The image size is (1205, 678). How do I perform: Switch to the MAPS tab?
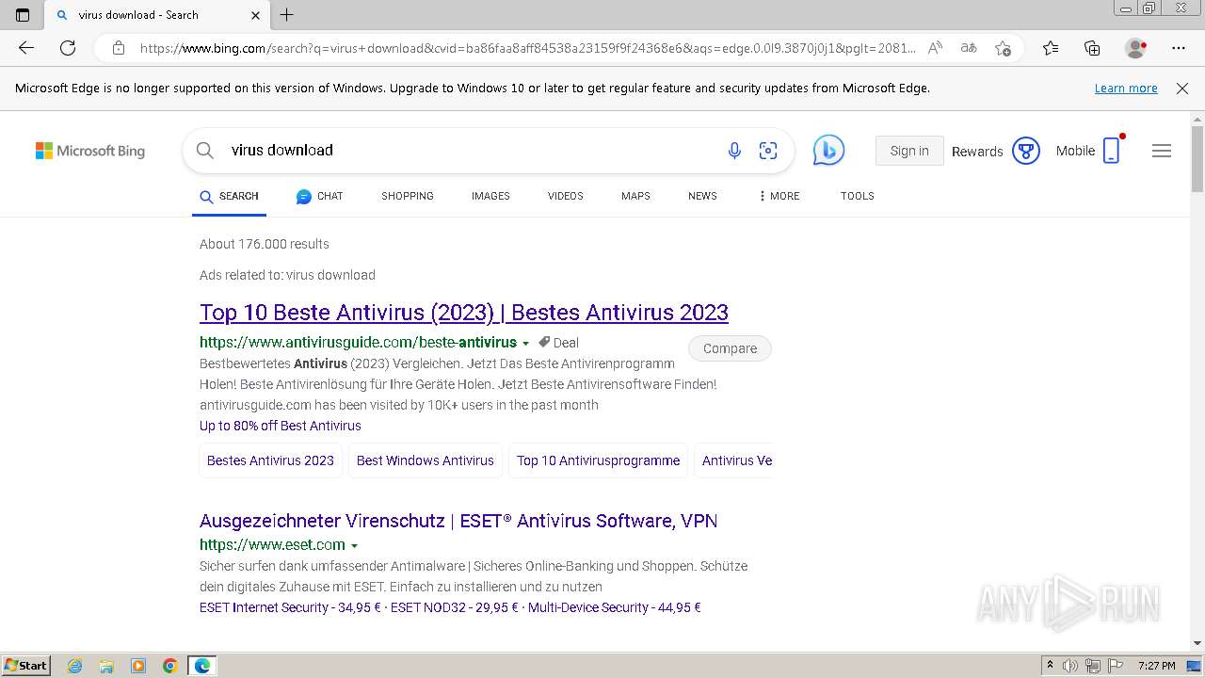point(635,196)
